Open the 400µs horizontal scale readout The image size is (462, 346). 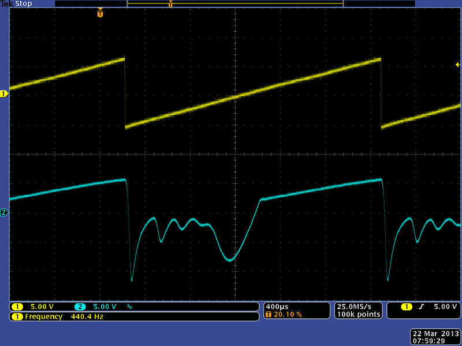pos(277,306)
